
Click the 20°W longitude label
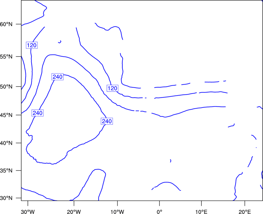[x=74, y=212]
